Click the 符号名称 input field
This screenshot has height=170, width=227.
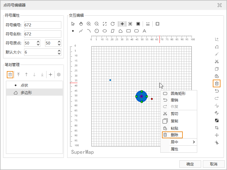pos(43,34)
